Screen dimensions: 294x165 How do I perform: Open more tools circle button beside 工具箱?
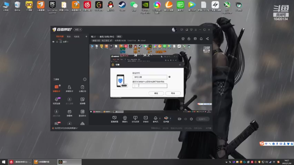[x=85, y=79]
